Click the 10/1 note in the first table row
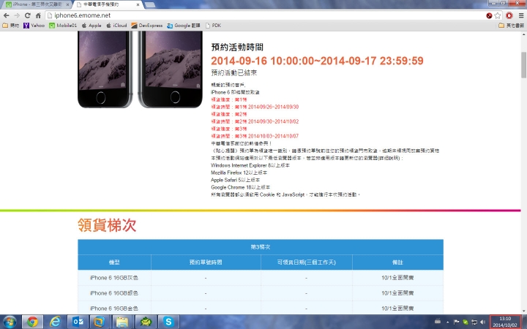Viewport: 527px width, 329px height. click(x=397, y=278)
